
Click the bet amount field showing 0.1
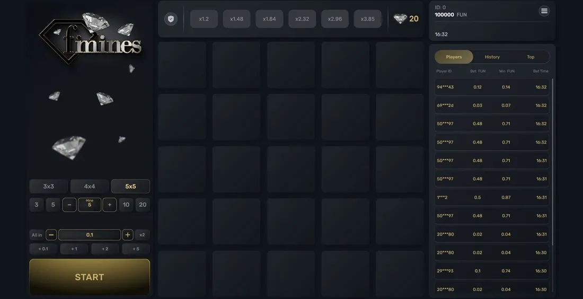pyautogui.click(x=90, y=235)
